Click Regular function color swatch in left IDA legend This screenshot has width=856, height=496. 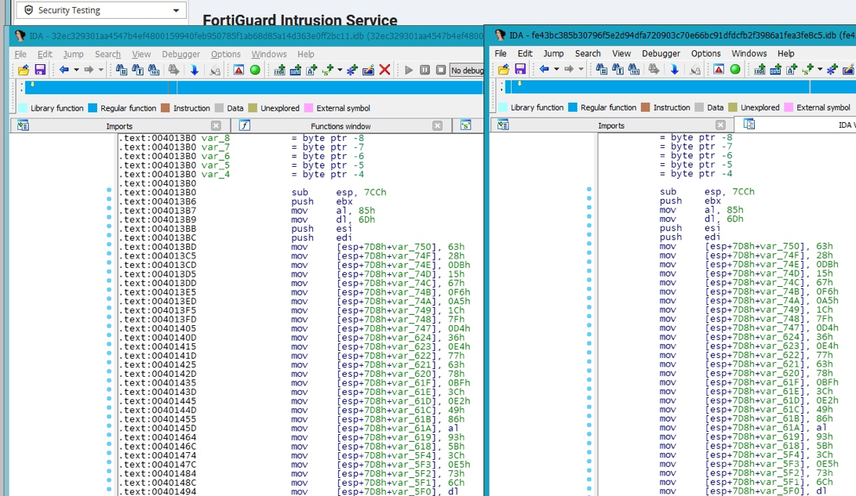[93, 108]
